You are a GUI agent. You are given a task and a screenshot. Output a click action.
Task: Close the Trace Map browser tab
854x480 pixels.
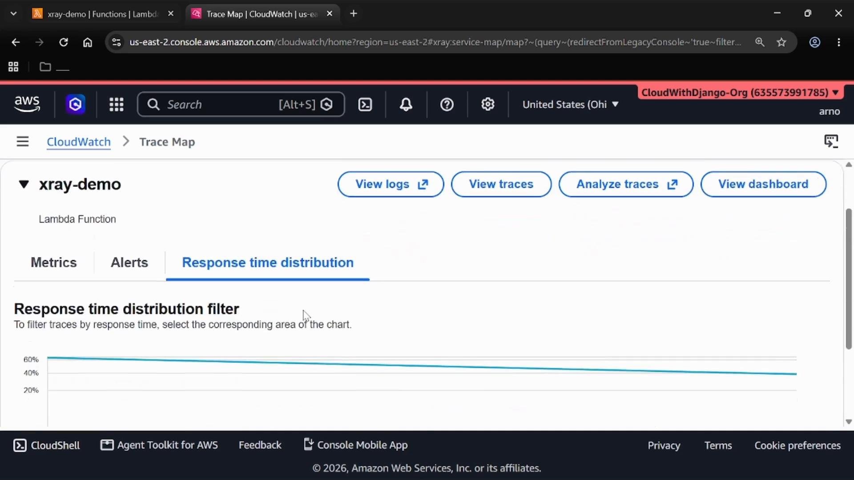(330, 14)
